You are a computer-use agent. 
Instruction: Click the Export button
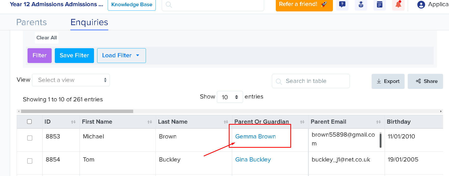coord(388,81)
